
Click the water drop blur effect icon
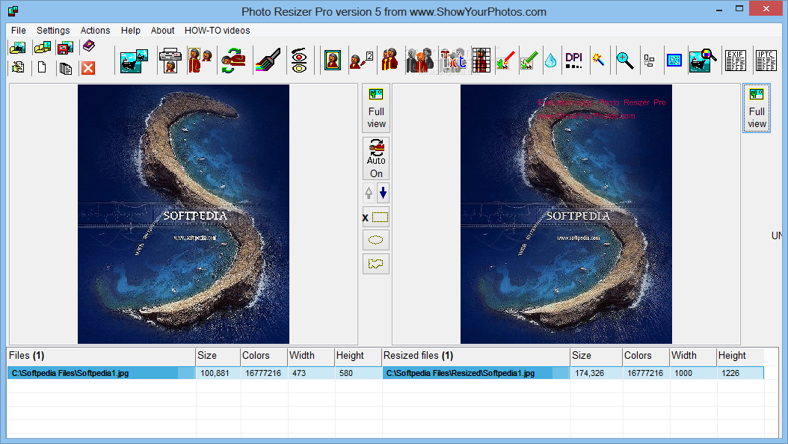point(551,60)
